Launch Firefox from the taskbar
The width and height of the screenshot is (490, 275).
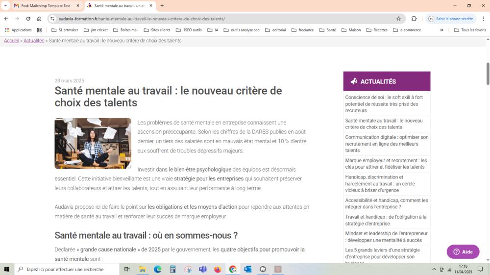tap(218, 269)
